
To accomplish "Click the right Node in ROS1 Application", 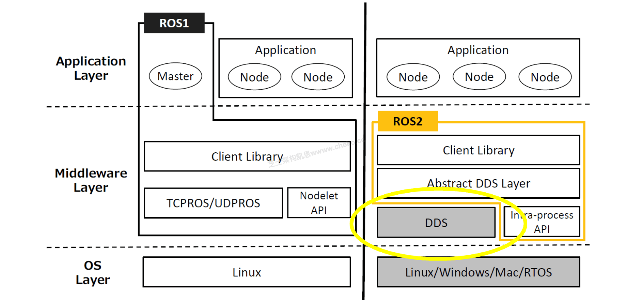I will 318,77.
